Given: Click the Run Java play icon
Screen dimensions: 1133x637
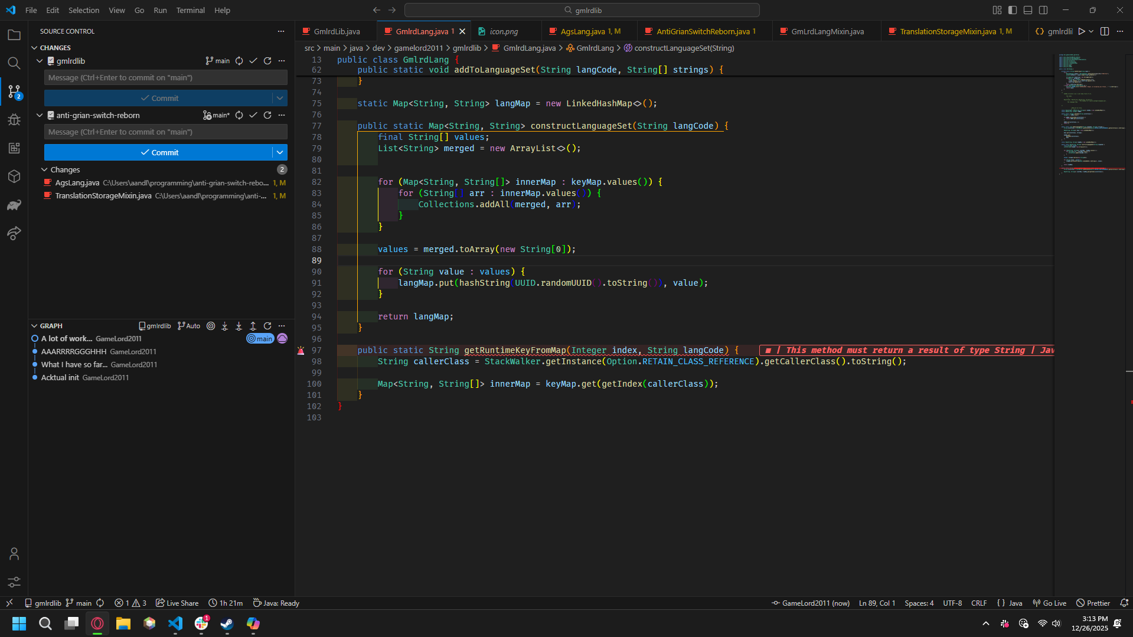Looking at the screenshot, I should click(1081, 31).
